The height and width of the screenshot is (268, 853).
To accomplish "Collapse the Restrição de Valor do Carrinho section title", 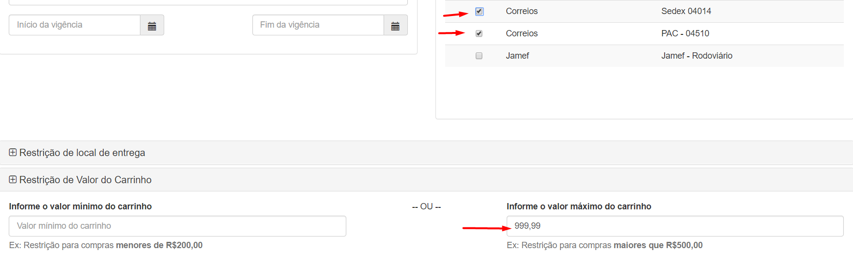I will [85, 180].
